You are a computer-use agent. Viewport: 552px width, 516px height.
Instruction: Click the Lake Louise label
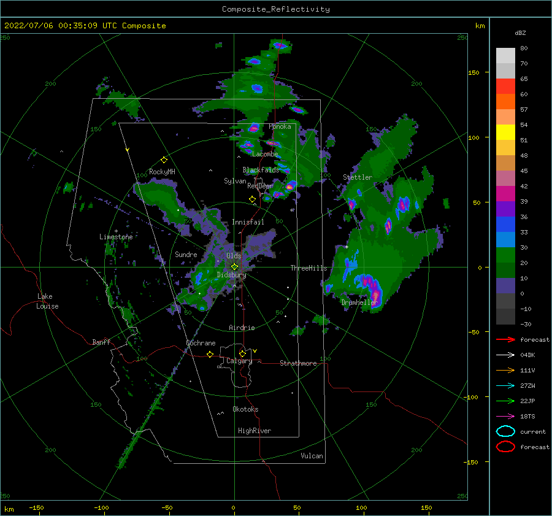(47, 301)
